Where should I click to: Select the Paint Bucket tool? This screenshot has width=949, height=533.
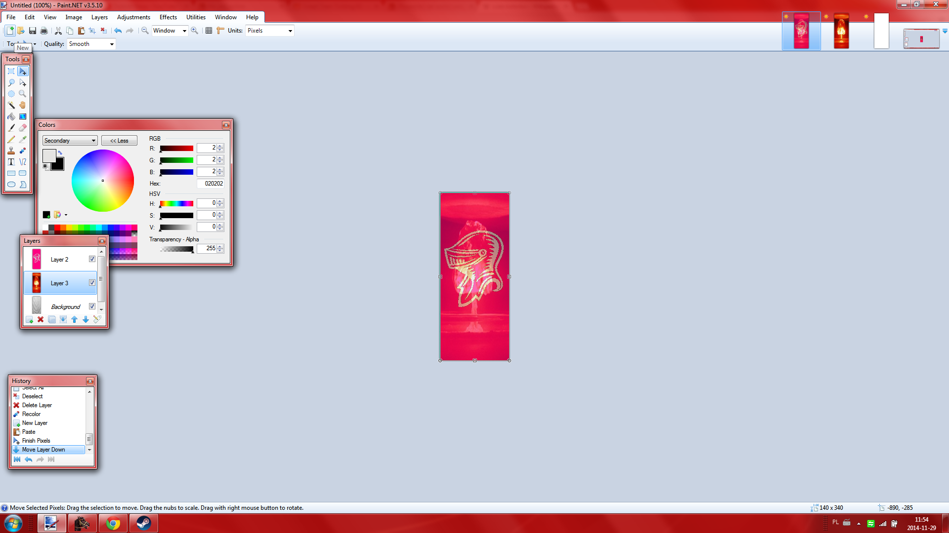(x=11, y=116)
